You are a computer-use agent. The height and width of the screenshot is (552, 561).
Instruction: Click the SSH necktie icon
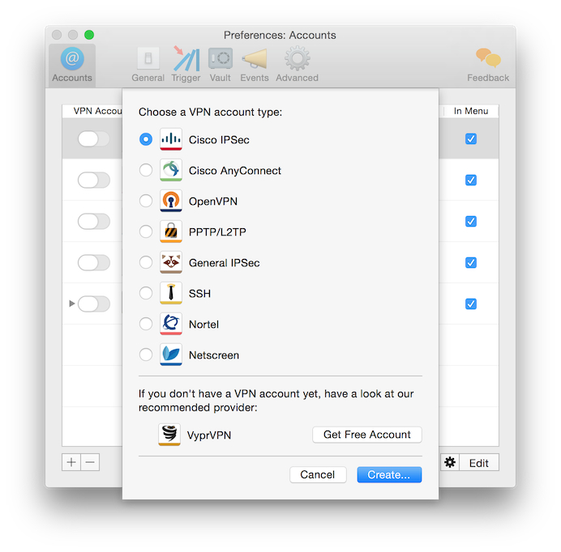[171, 294]
